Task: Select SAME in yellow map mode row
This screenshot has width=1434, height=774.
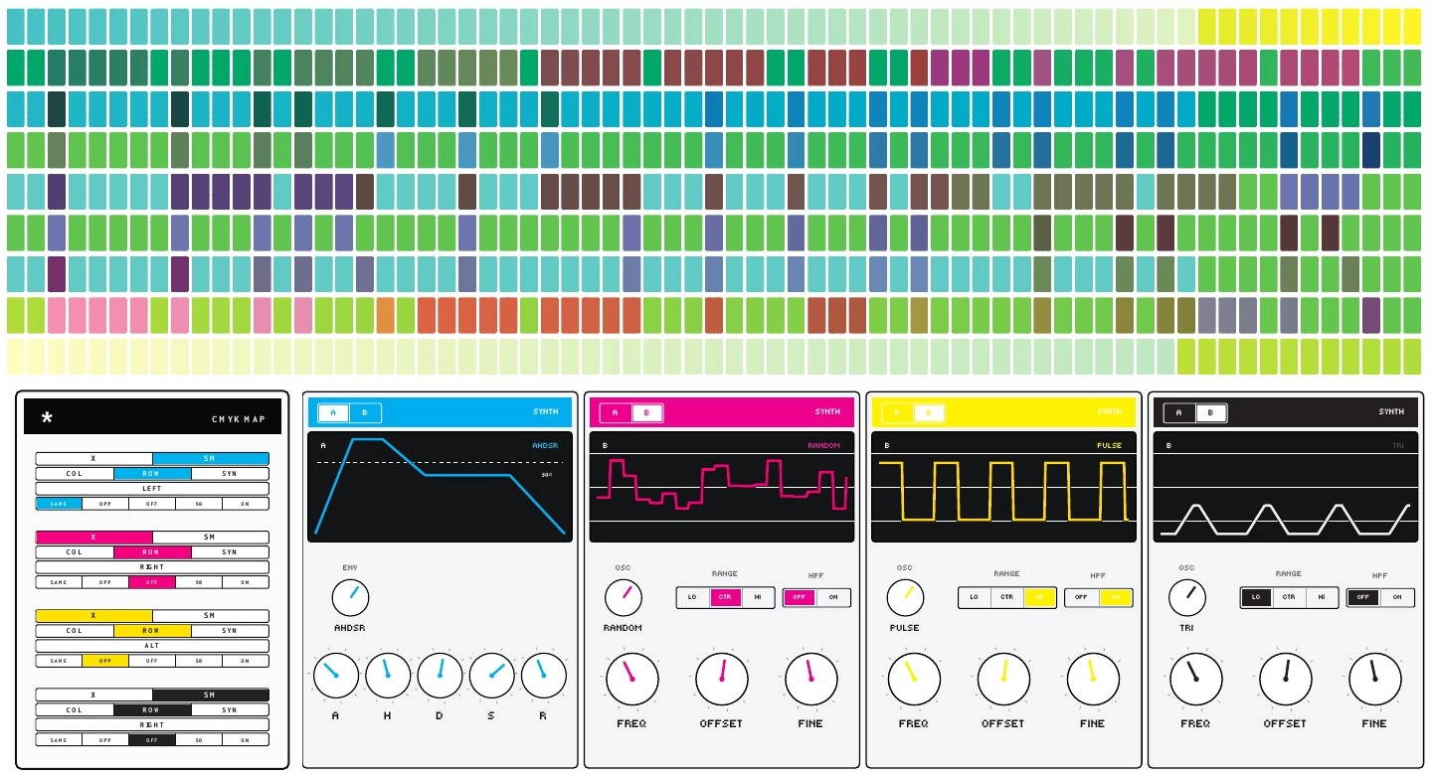Action: (x=59, y=661)
